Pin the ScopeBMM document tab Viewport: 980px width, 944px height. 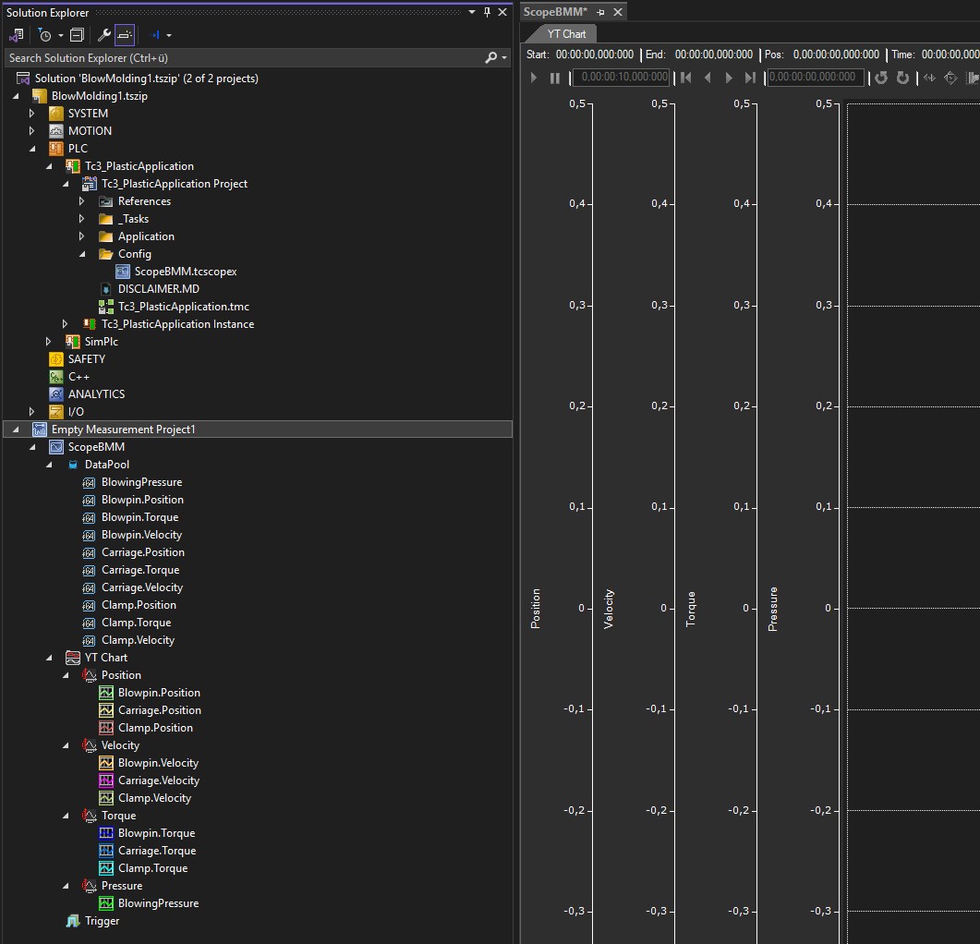point(600,12)
